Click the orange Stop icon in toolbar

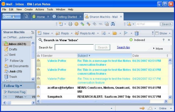coord(76,24)
